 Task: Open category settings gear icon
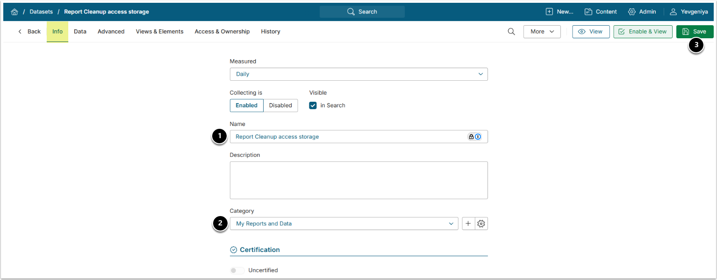(481, 224)
